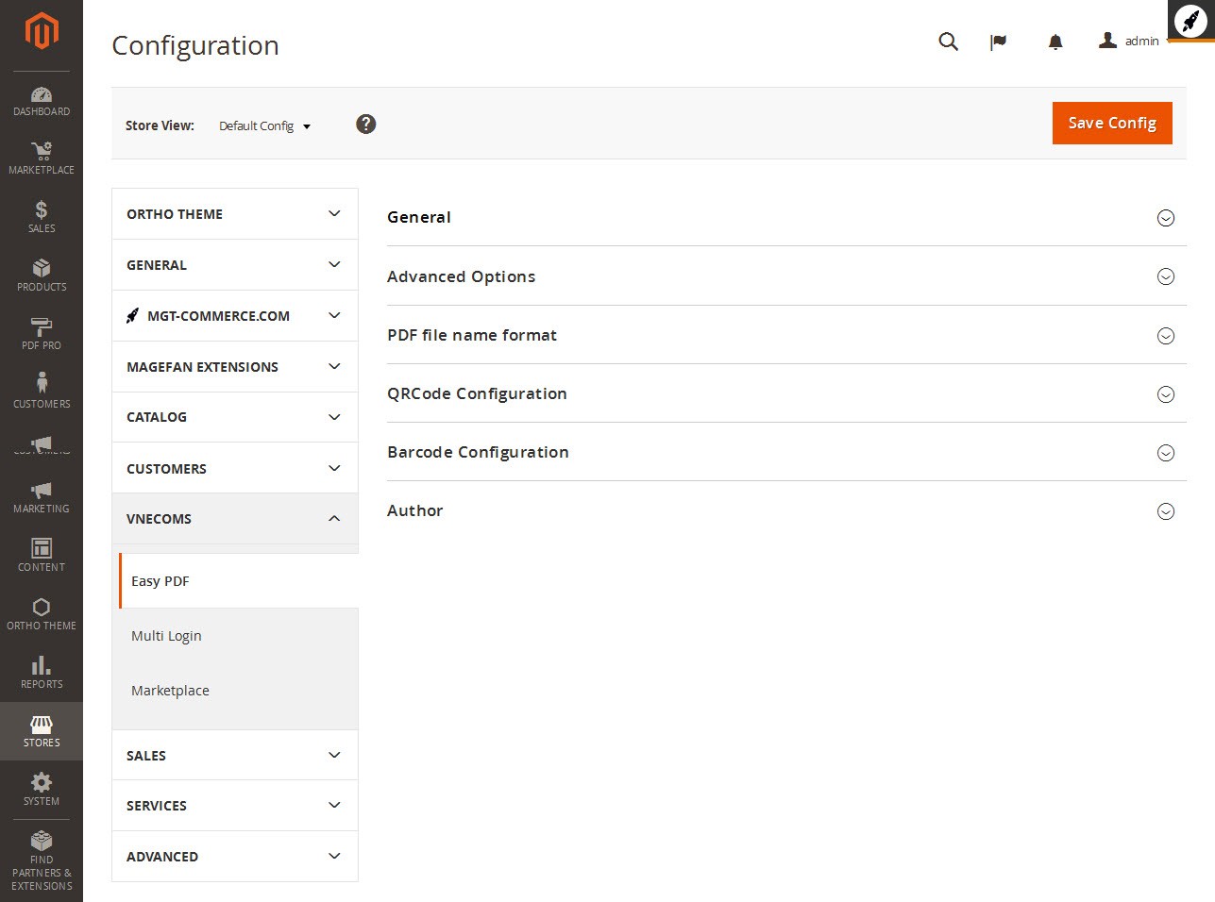
Task: Open the notifications bell
Action: (1055, 42)
